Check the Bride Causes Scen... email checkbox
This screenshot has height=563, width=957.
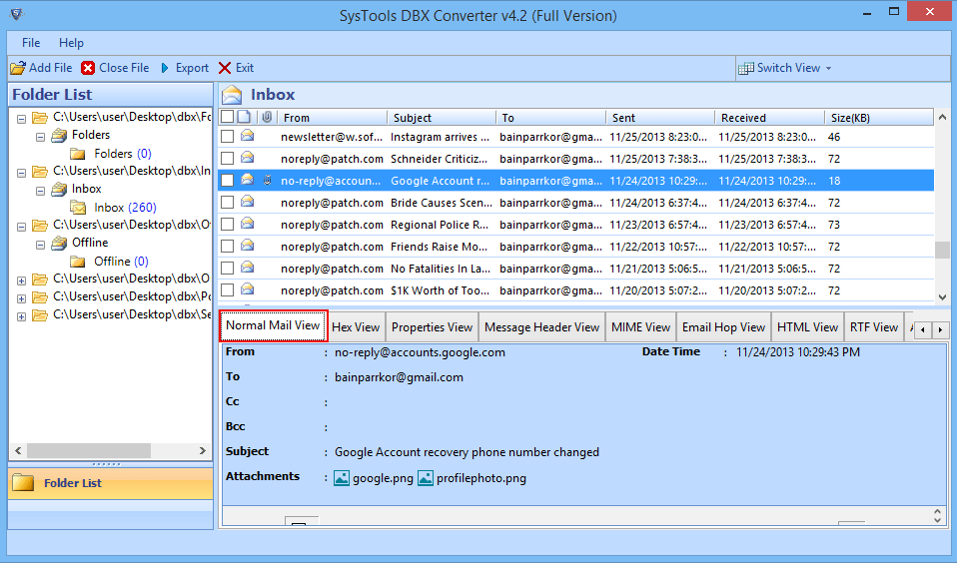click(227, 203)
